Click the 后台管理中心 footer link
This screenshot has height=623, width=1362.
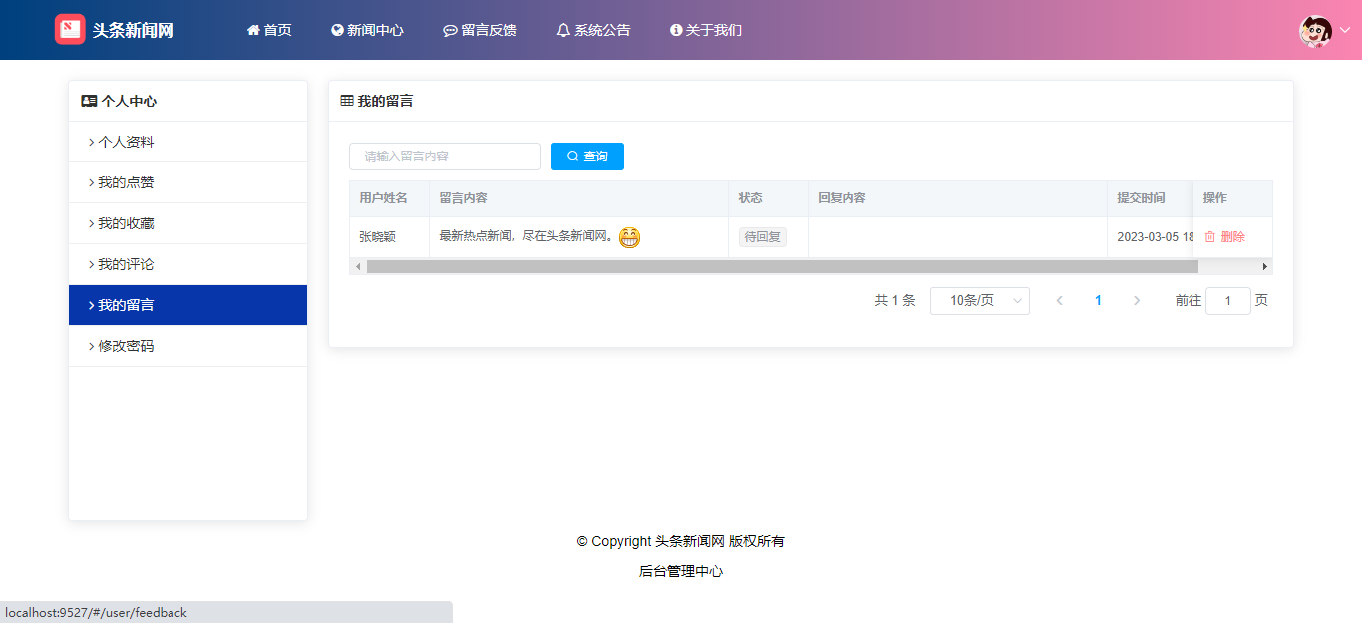click(681, 572)
